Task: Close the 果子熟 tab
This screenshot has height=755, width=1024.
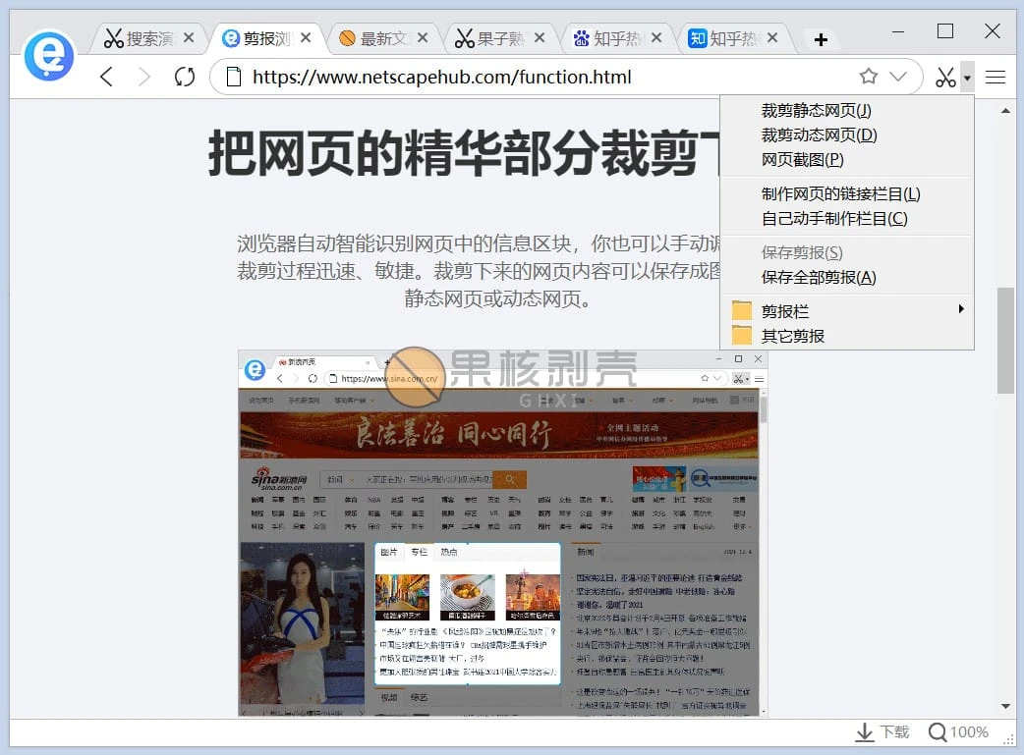Action: point(540,38)
